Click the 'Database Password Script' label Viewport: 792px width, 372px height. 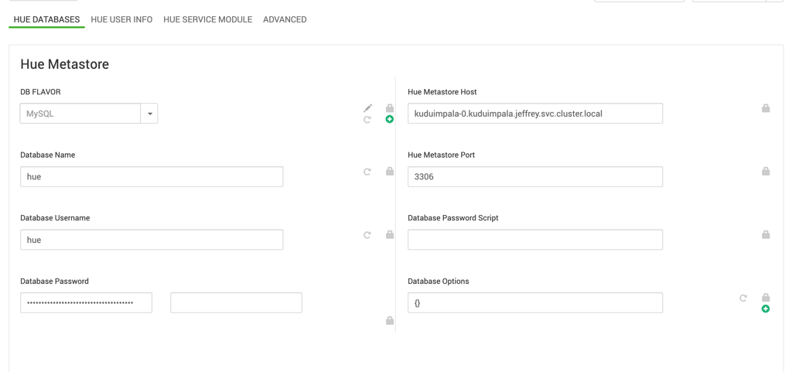point(453,218)
